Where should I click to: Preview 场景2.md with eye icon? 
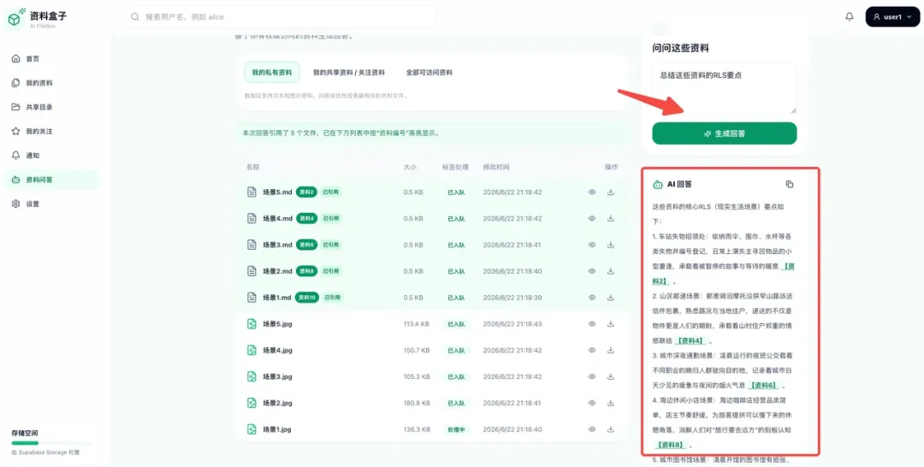[x=592, y=271]
